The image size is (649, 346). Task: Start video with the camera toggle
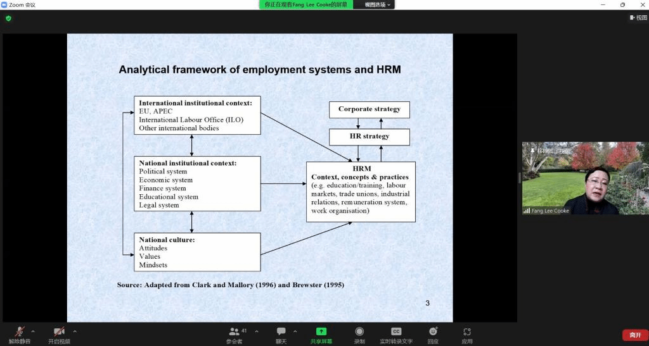point(59,332)
